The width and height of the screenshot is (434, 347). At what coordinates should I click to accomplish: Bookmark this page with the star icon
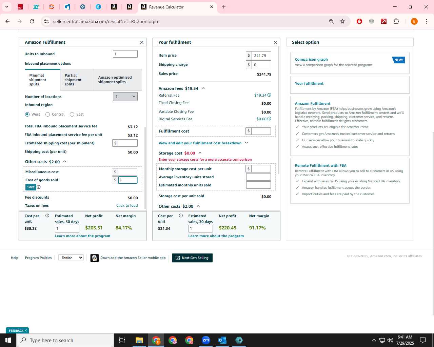click(x=342, y=21)
